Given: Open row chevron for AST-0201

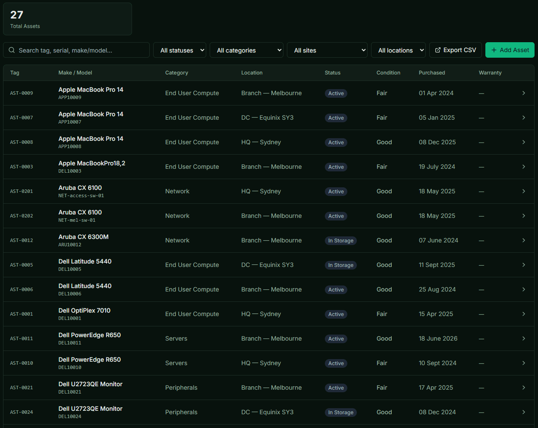Looking at the screenshot, I should (x=524, y=191).
